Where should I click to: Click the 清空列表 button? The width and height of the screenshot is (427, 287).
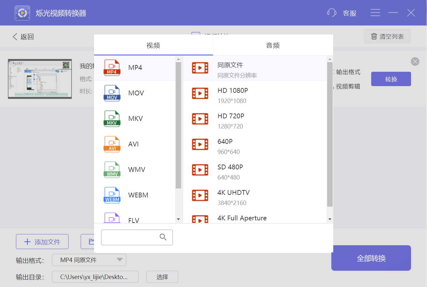[x=387, y=36]
